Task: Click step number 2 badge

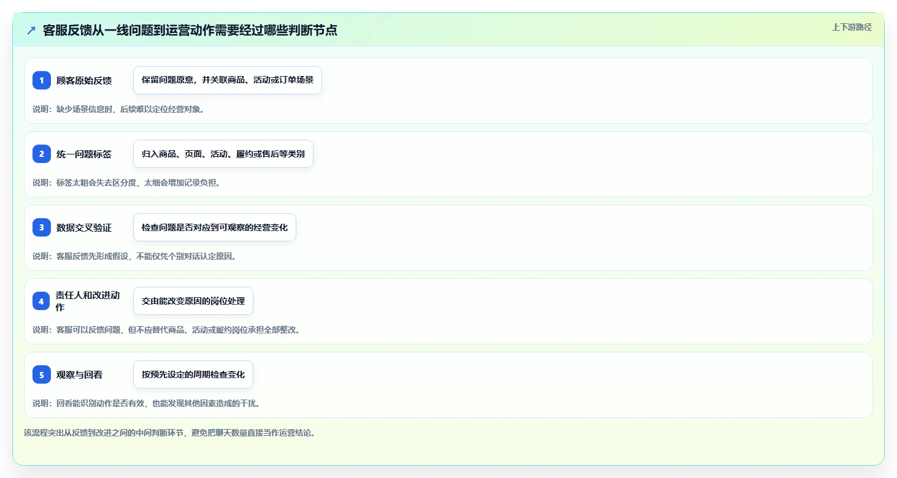Action: pos(42,154)
